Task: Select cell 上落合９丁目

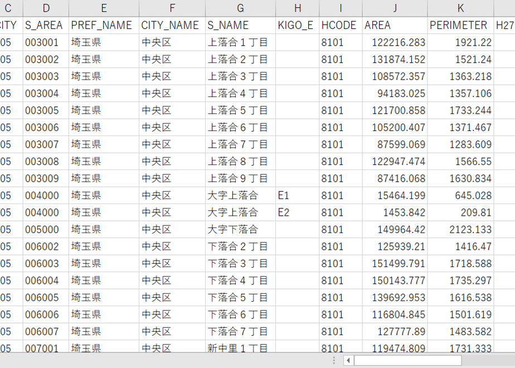Action: (240, 178)
